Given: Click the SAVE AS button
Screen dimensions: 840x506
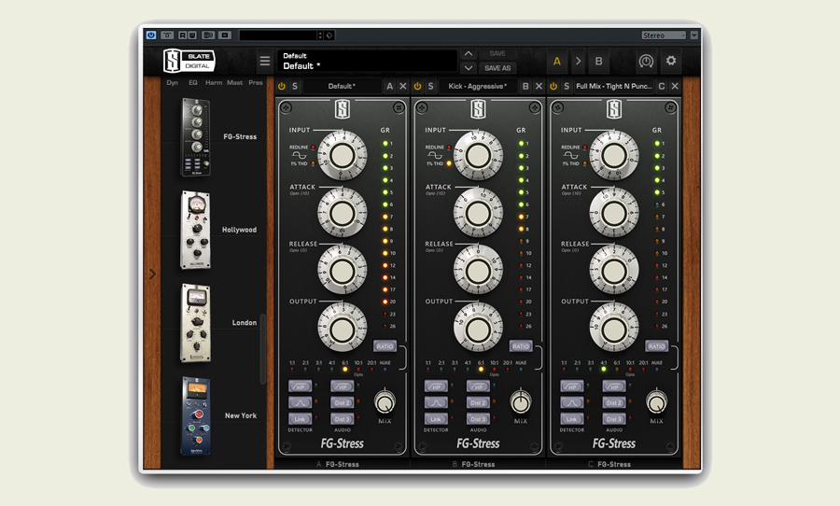Looking at the screenshot, I should [x=497, y=68].
